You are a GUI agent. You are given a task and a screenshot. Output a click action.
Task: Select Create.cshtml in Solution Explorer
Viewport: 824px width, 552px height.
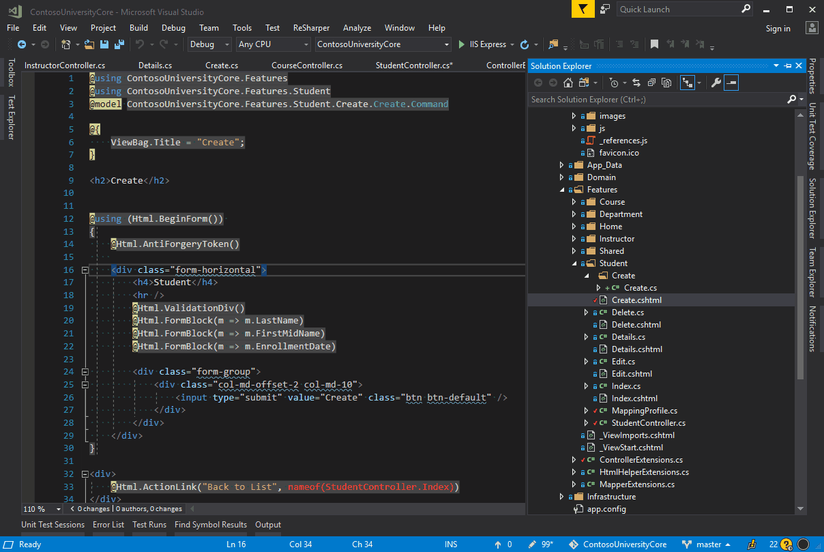636,300
